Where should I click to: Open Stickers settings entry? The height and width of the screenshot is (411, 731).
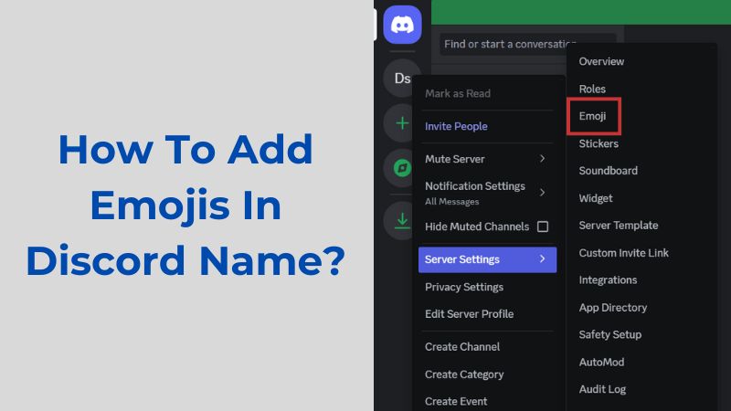click(599, 143)
